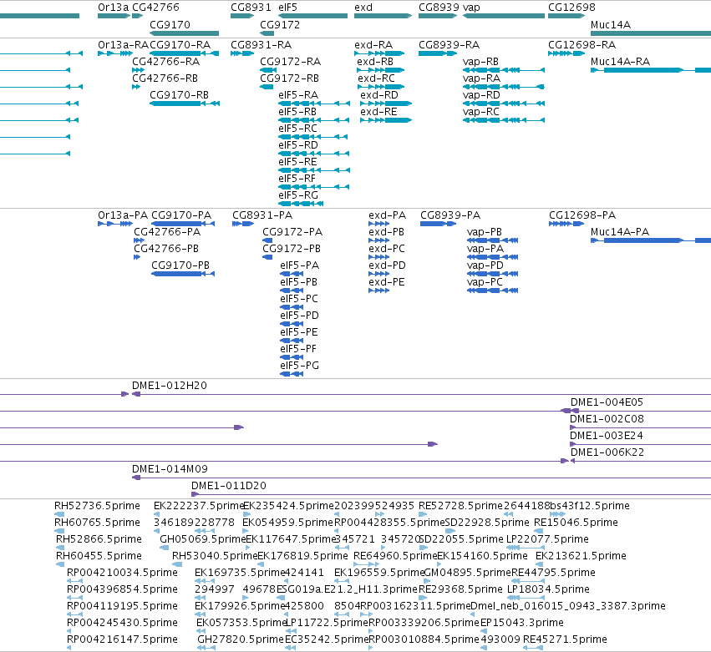Click transcript eIF5-RG
The image size is (711, 652).
click(x=301, y=204)
